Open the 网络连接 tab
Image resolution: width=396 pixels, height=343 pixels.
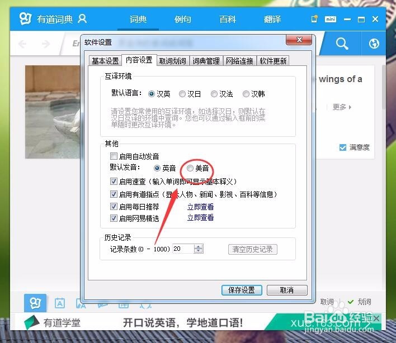[240, 61]
